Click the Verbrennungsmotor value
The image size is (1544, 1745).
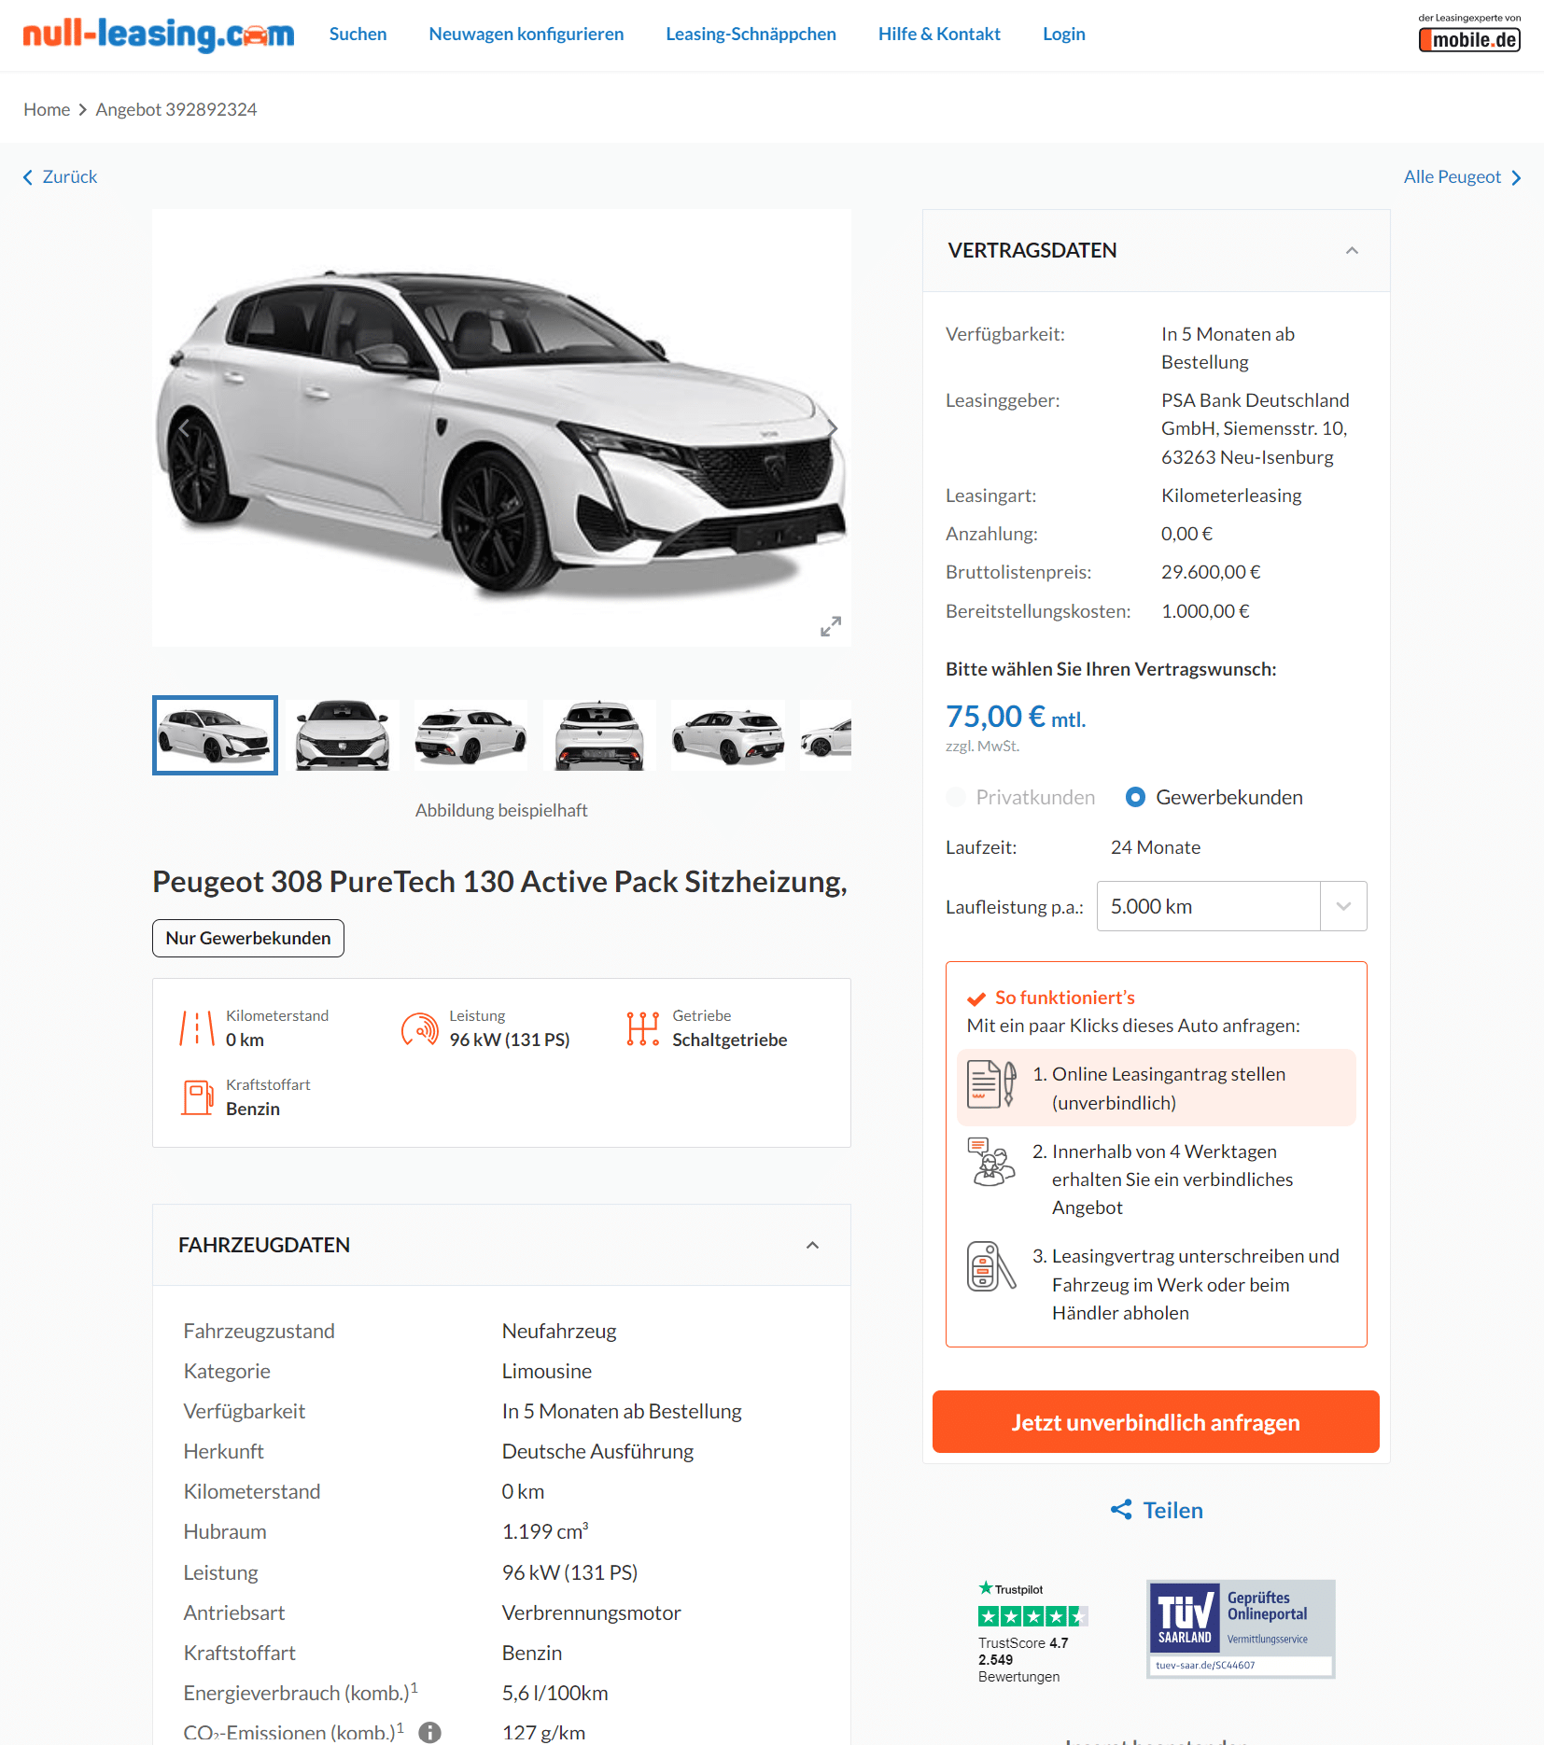[591, 1612]
